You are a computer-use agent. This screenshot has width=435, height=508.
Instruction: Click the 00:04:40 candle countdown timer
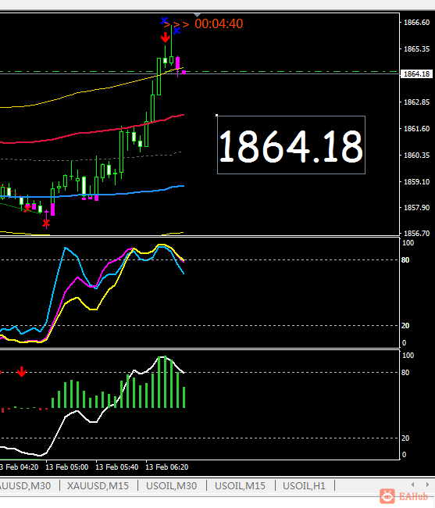[x=219, y=23]
